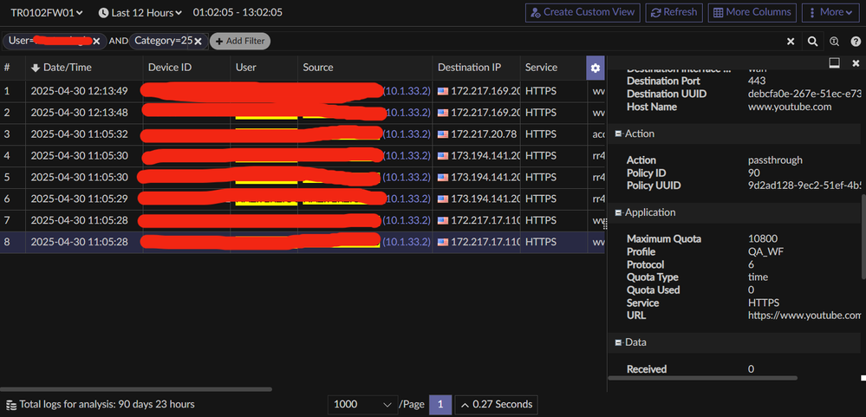Open the TR0102FW01 device dropdown
The image size is (866, 417).
coord(47,12)
